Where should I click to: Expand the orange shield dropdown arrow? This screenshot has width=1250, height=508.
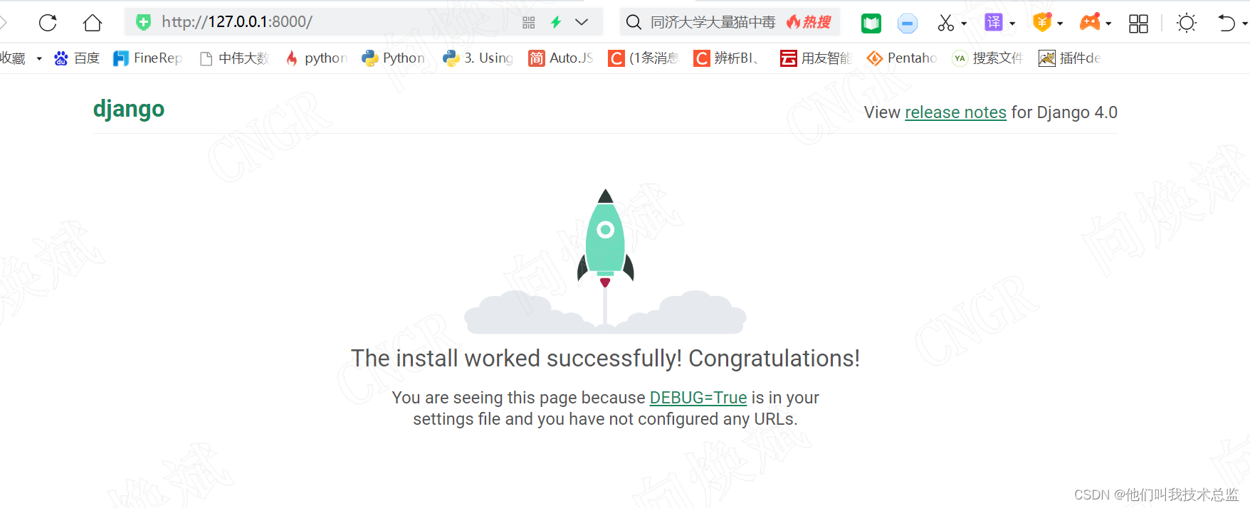coord(1060,23)
